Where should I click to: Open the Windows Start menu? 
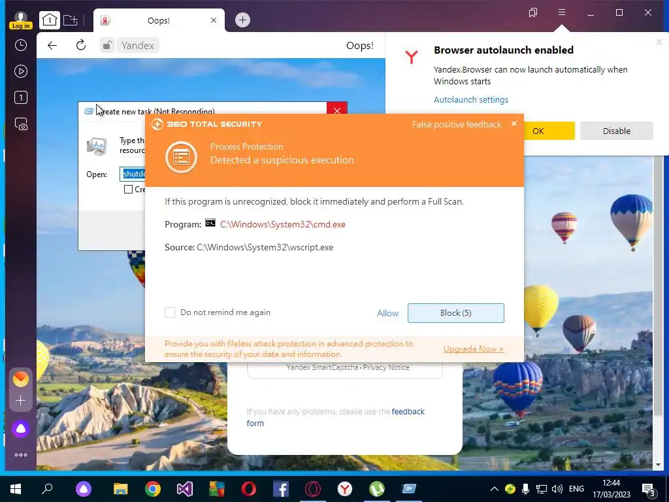tap(16, 489)
